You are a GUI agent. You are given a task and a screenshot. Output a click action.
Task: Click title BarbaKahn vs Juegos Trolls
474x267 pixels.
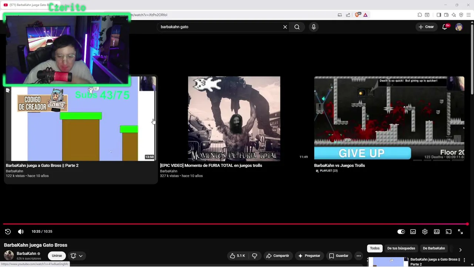[x=340, y=165]
